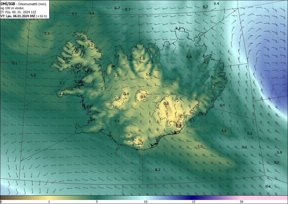The height and width of the screenshot is (204, 288).
Task: Click the 5.0 value label
Action: coord(33,75)
